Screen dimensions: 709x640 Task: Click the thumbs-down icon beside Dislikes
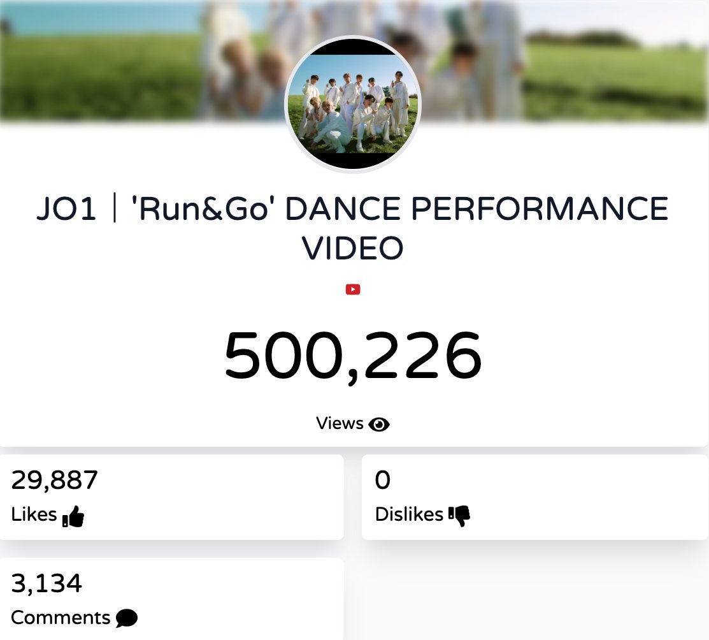point(459,516)
